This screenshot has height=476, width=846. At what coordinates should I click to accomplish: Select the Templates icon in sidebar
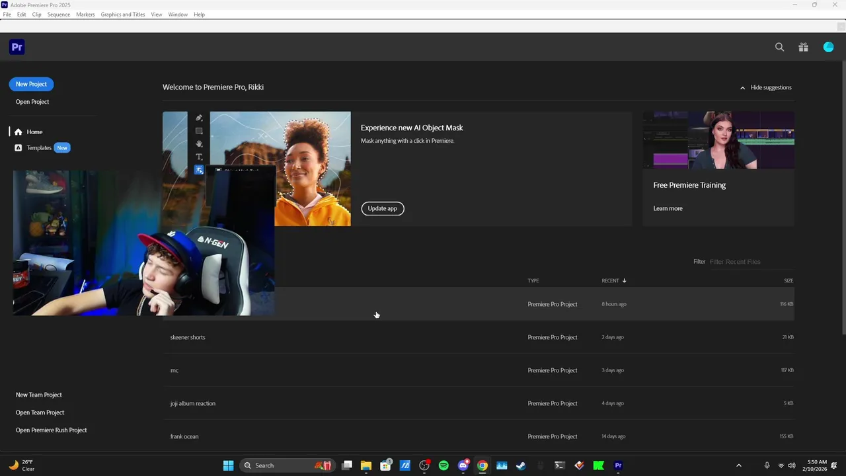(18, 147)
